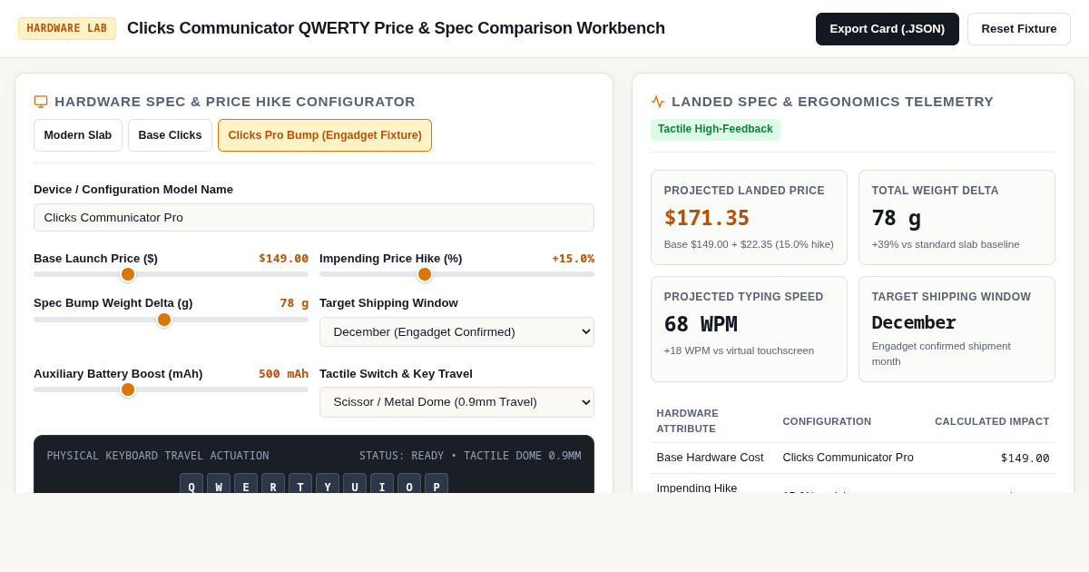
Task: Click the O key on keyboard preview
Action: [409, 484]
